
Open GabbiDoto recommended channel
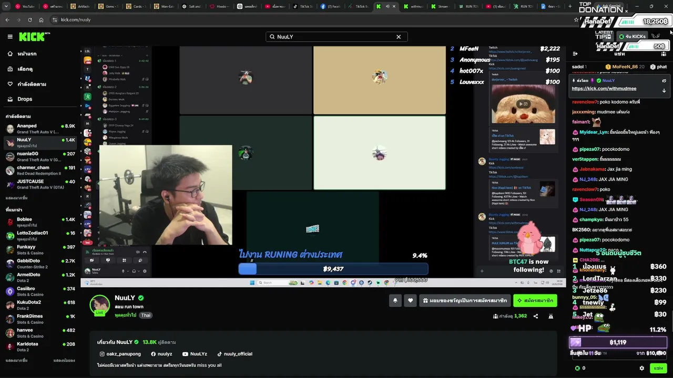(x=40, y=264)
